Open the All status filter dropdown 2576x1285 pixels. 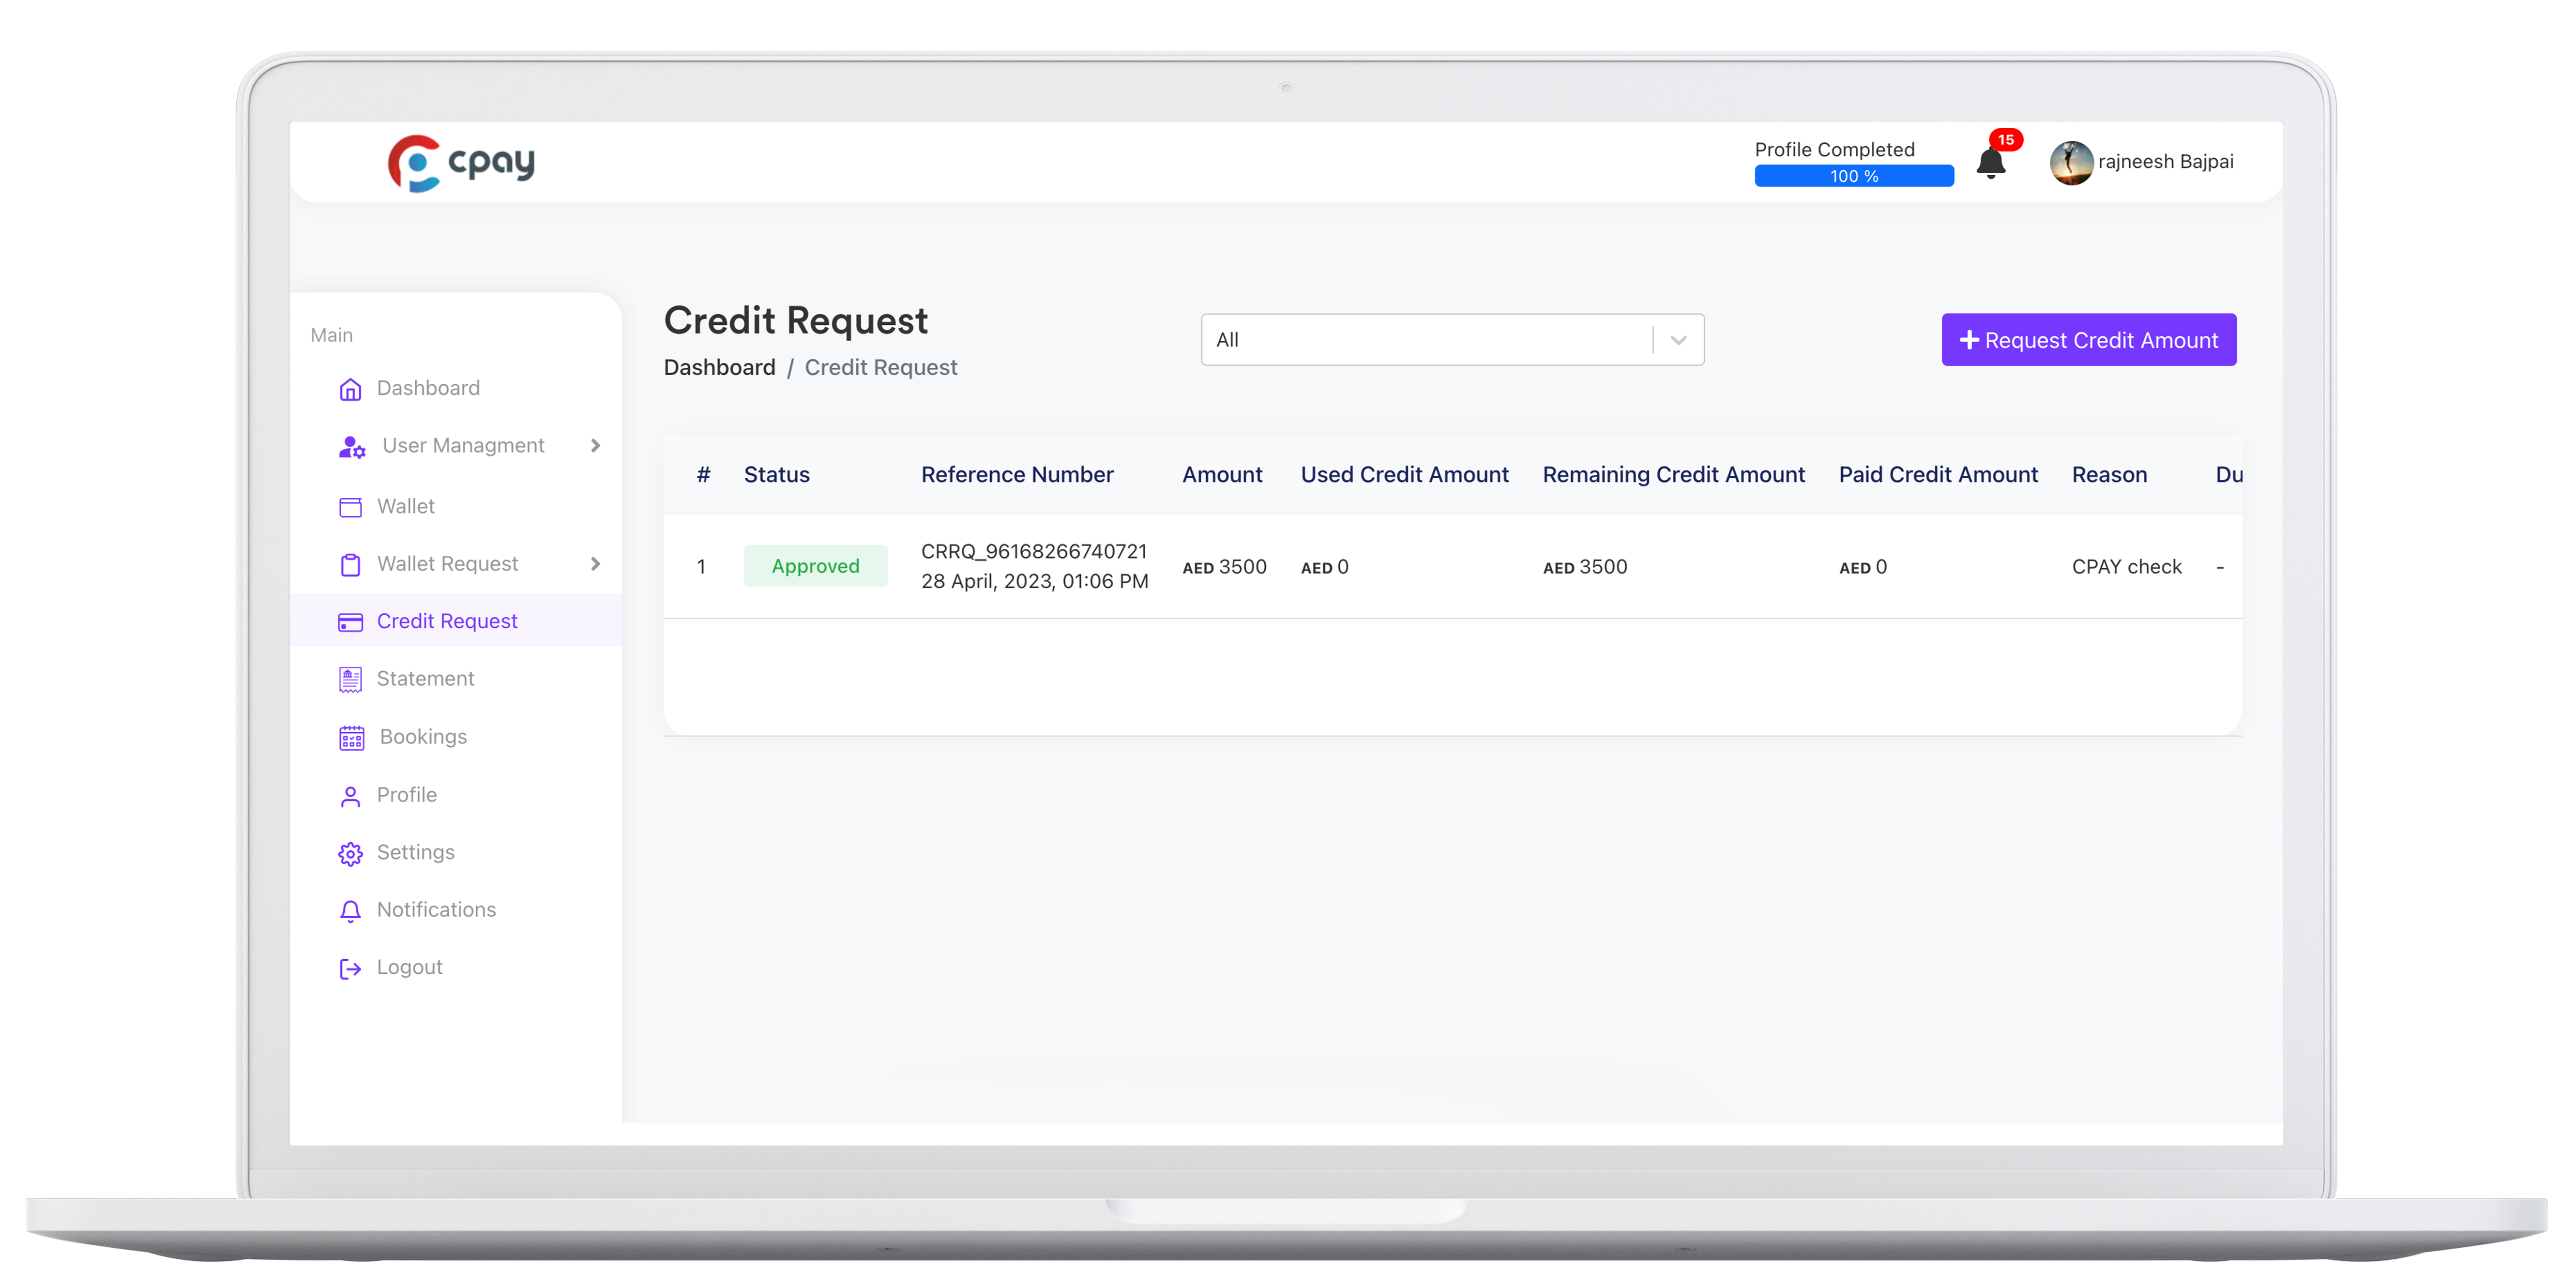pos(1452,340)
